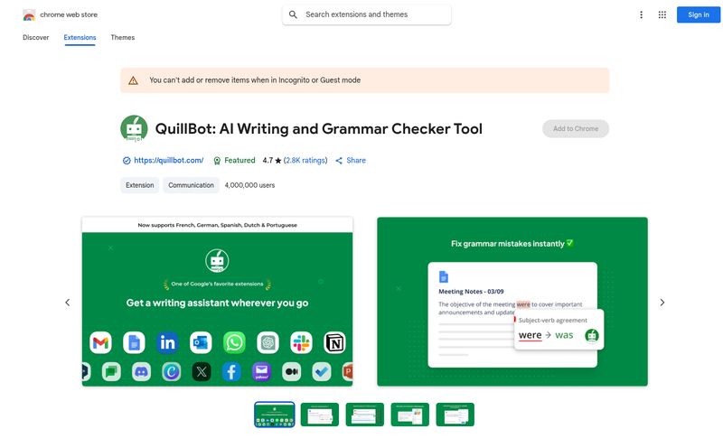Click the verified badge next to quillbot.com
Screen dimensions: 723x448
[127, 161]
